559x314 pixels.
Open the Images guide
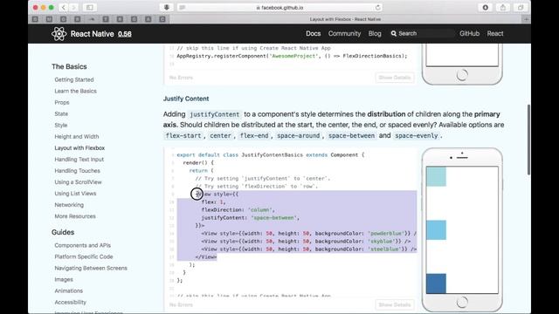tap(64, 279)
